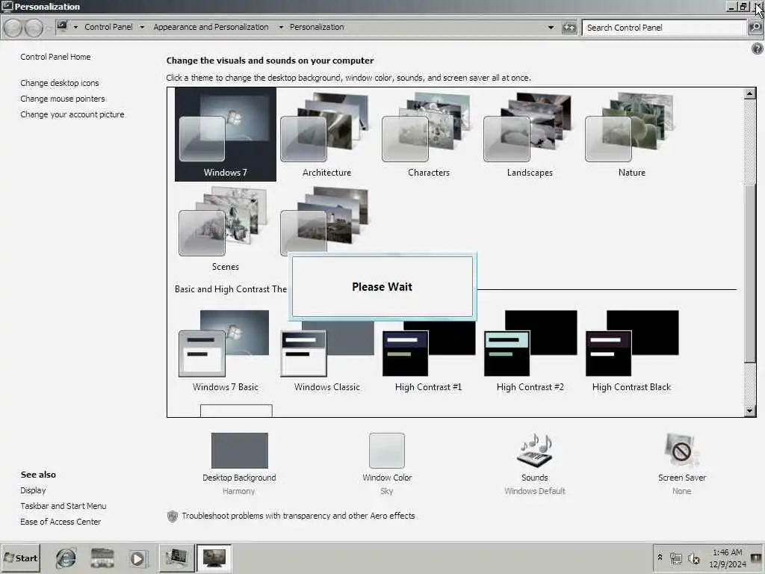The width and height of the screenshot is (765, 574).
Task: Apply the Windows 7 Basic theme
Action: pos(226,351)
